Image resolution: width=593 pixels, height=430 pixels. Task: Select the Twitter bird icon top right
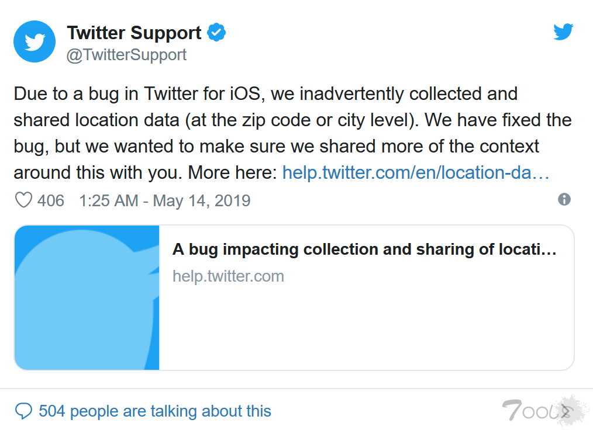563,32
